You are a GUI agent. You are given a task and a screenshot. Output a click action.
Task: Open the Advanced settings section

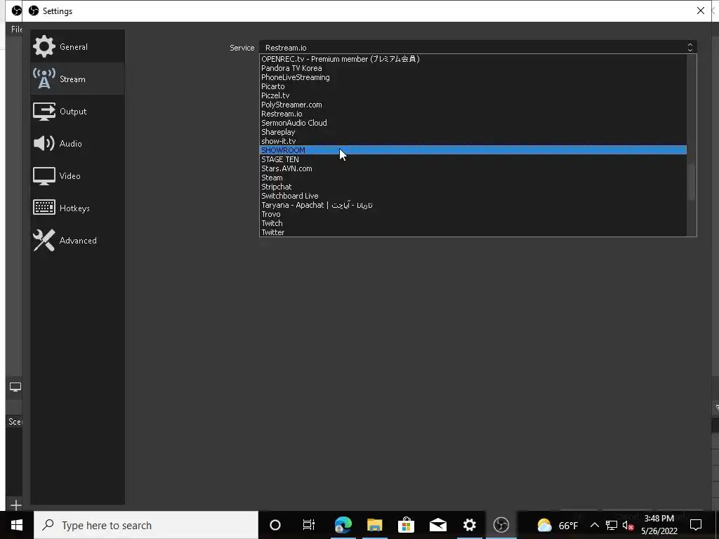[x=77, y=240]
